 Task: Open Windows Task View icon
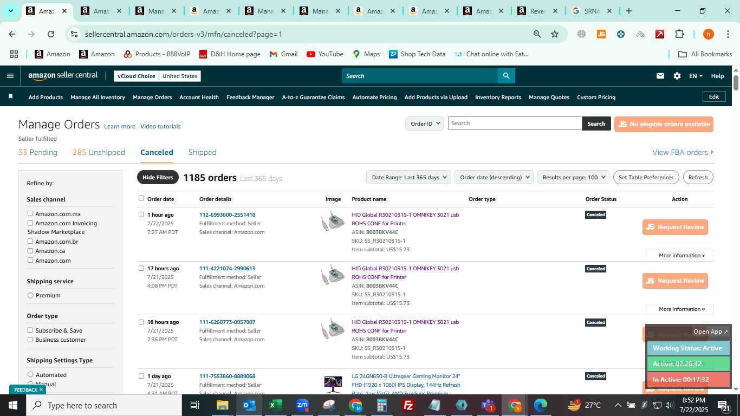195,405
